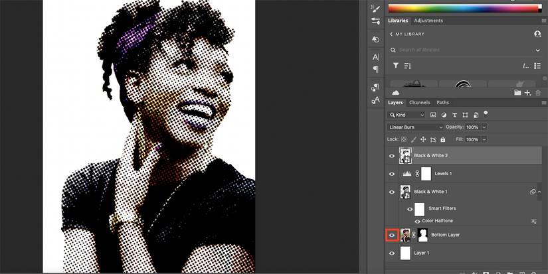This screenshot has height=274, width=548.
Task: Filter layers by pixel layers
Action: [433, 115]
